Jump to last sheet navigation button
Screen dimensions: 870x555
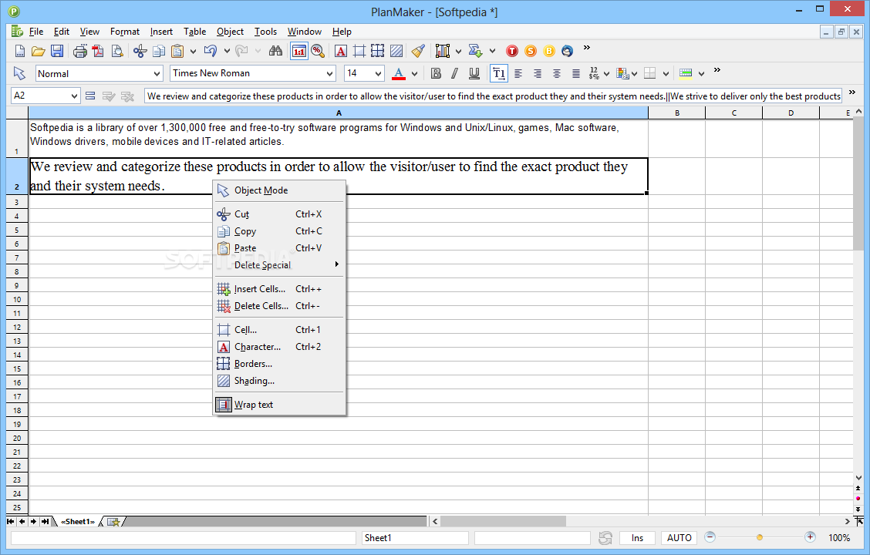click(x=45, y=522)
